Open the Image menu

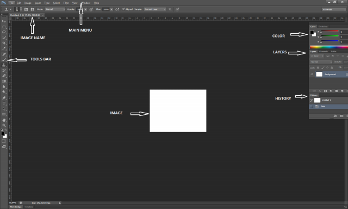pyautogui.click(x=28, y=3)
